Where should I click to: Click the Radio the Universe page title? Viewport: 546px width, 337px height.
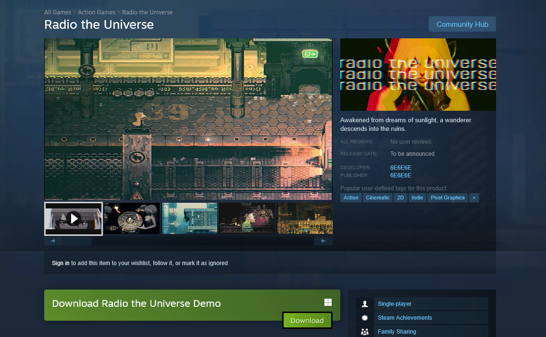pyautogui.click(x=99, y=24)
